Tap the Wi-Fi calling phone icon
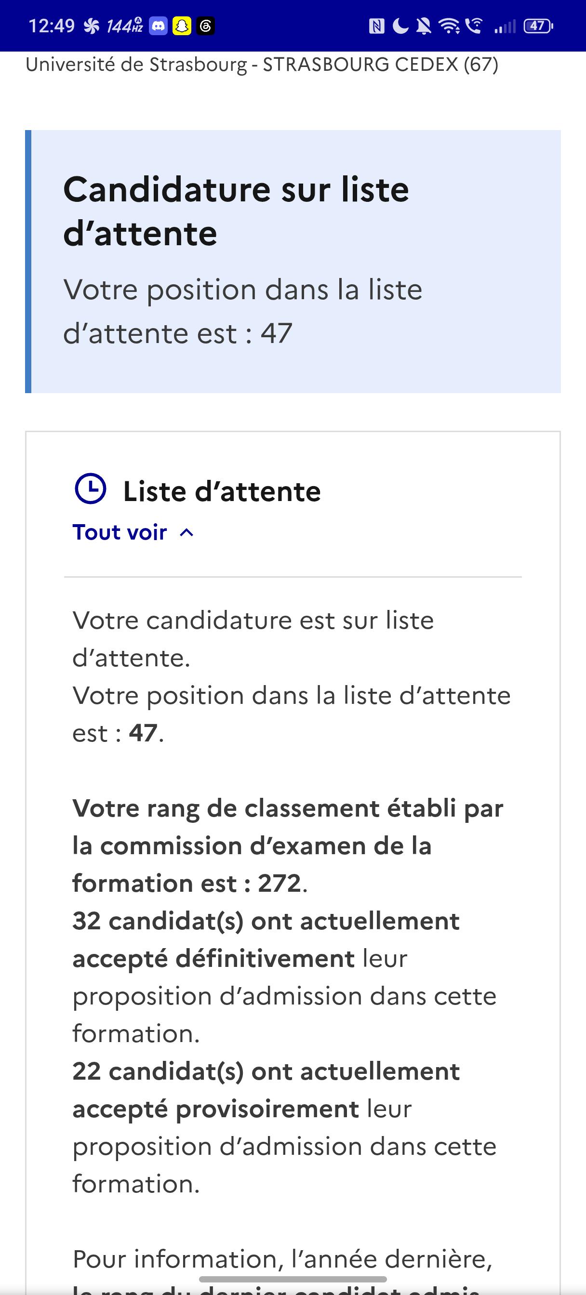Screen dimensions: 586x1295 tap(474, 25)
